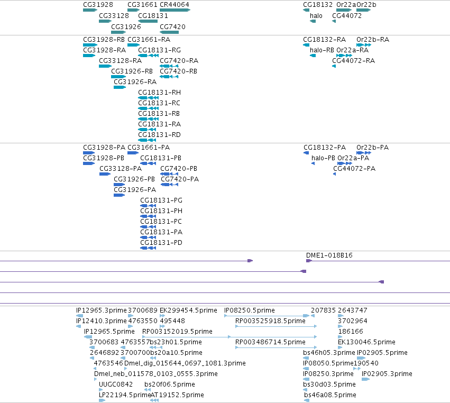Select transcript CG31928-RA
This screenshot has width=450, height=403.
[x=105, y=50]
